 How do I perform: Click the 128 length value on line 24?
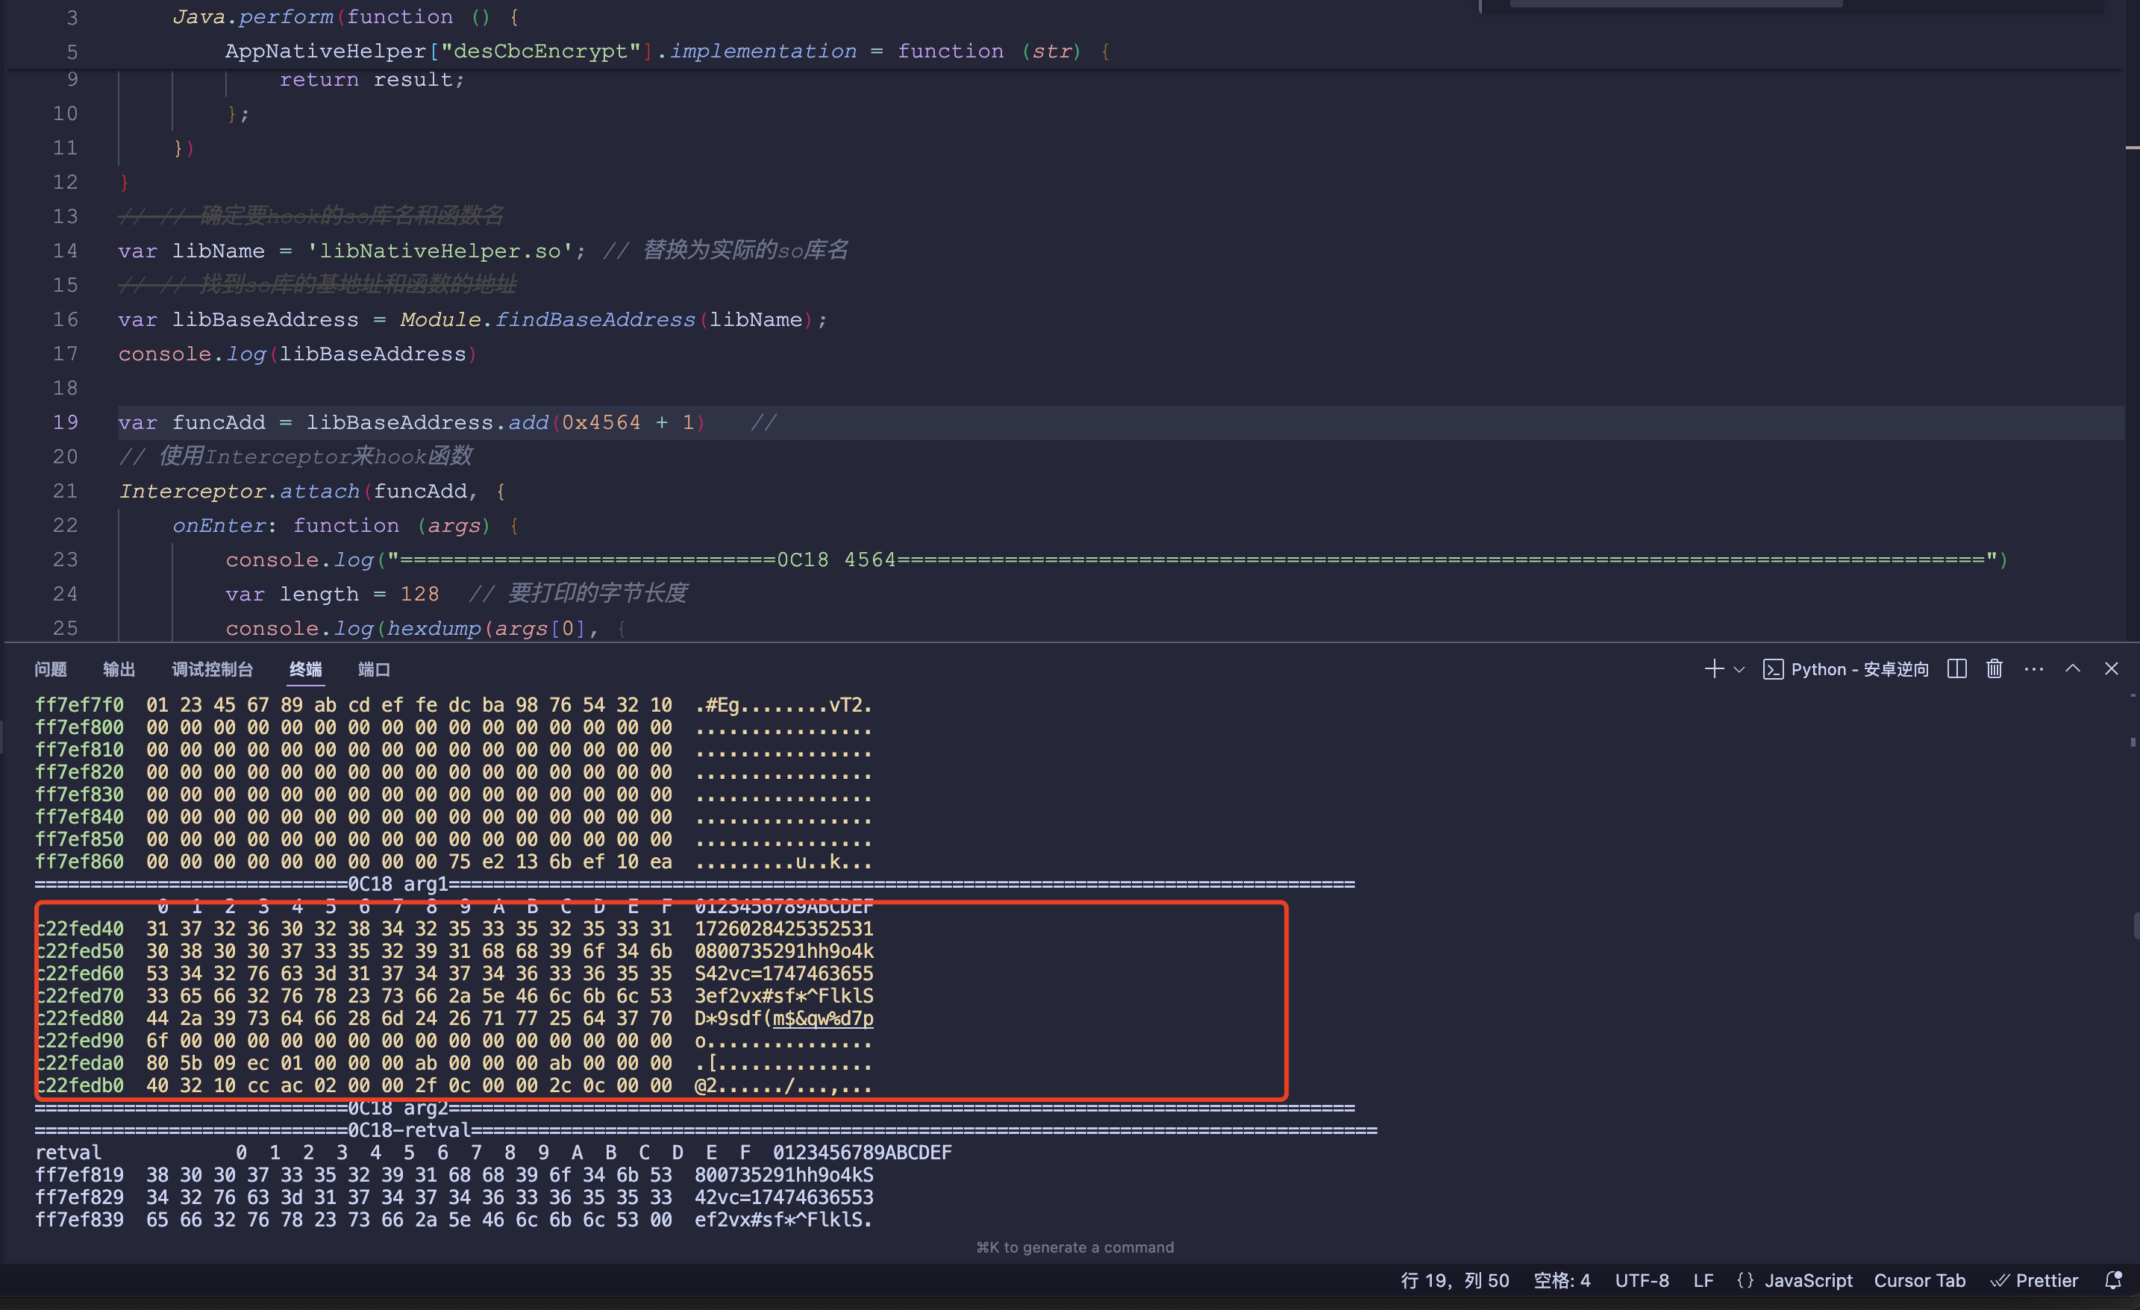(419, 594)
